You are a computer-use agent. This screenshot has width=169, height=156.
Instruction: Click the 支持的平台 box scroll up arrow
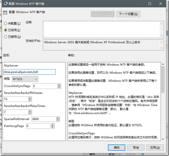pyautogui.click(x=161, y=42)
